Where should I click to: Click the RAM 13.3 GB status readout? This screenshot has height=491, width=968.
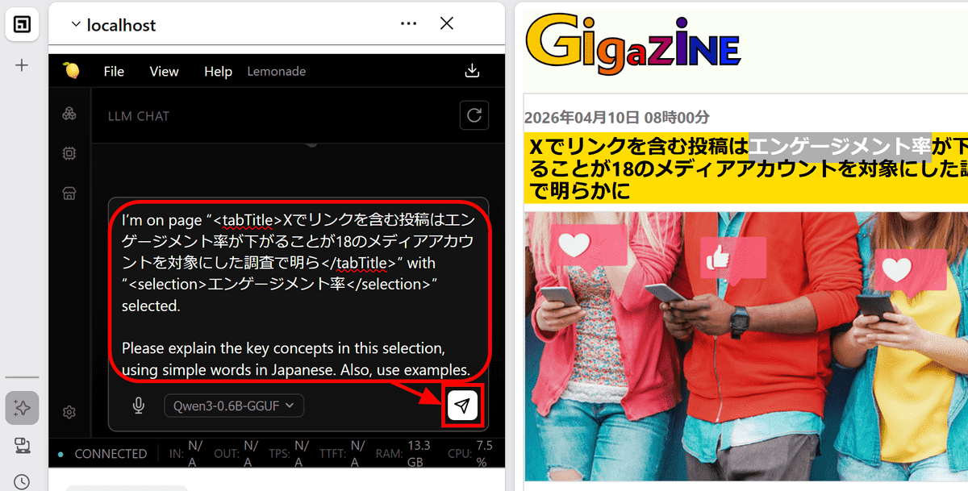click(x=405, y=454)
